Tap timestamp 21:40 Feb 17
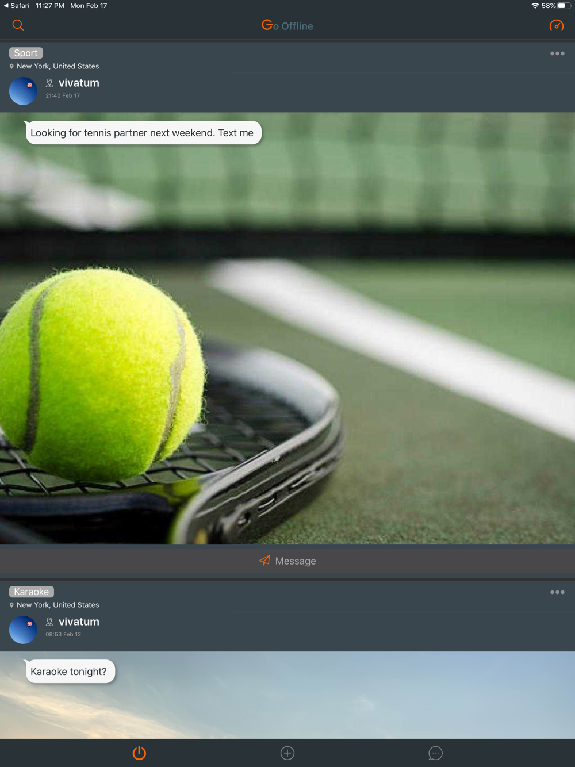 pyautogui.click(x=63, y=96)
